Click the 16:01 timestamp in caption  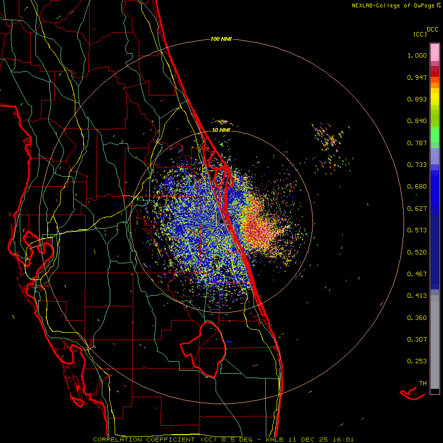point(343,440)
